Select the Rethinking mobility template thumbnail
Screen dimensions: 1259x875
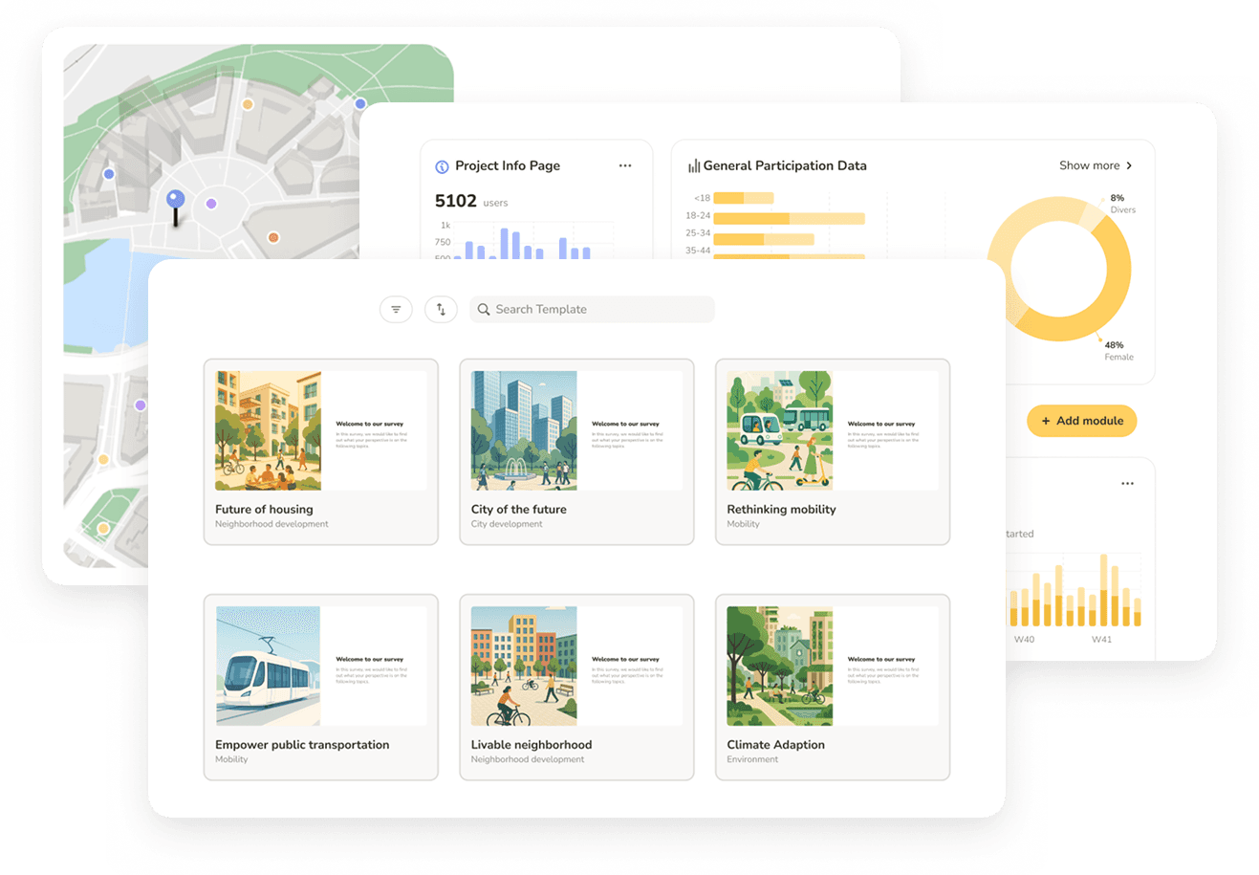click(778, 430)
